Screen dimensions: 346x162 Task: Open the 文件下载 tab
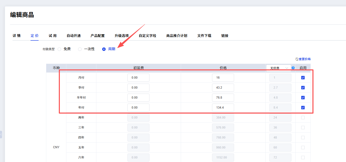coord(204,36)
